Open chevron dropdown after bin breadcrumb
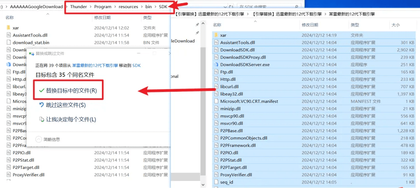Image resolution: width=420 pixels, height=188 pixels. click(155, 7)
